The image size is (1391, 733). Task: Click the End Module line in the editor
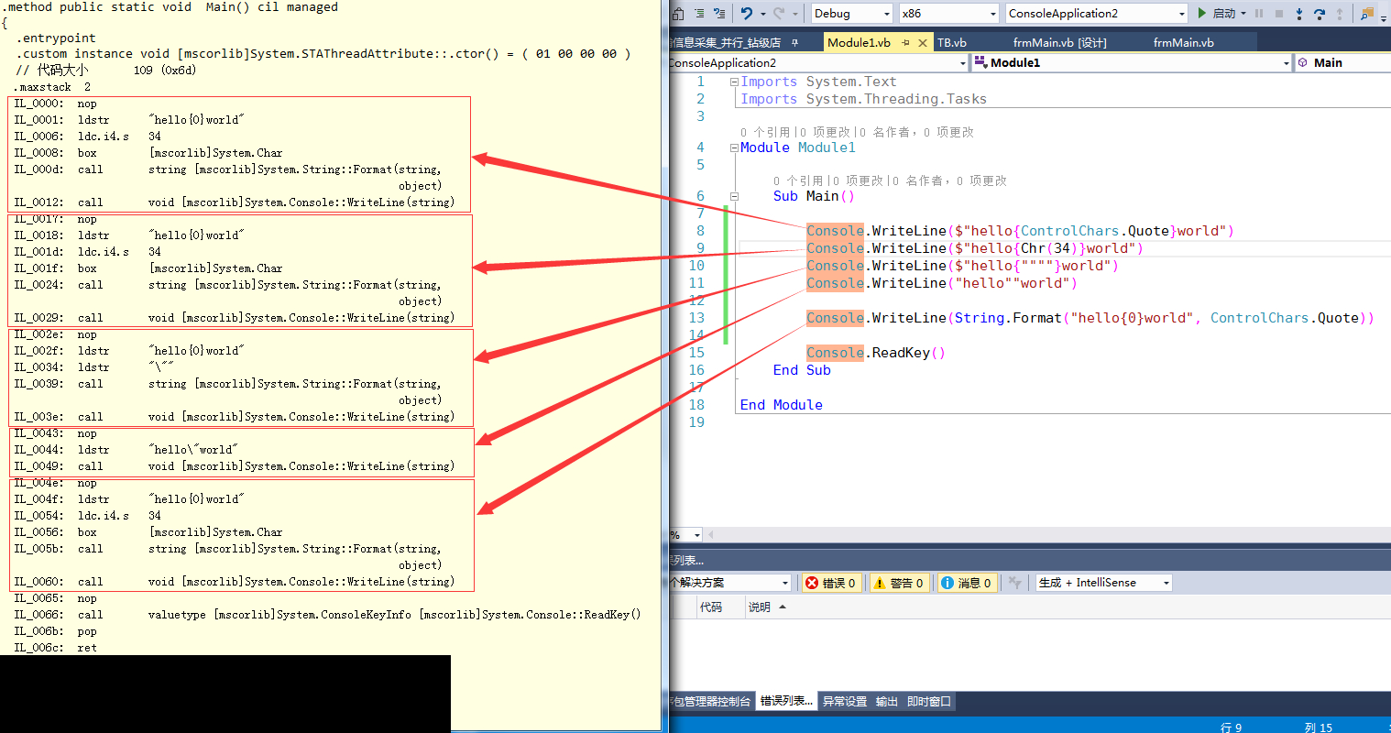782,405
